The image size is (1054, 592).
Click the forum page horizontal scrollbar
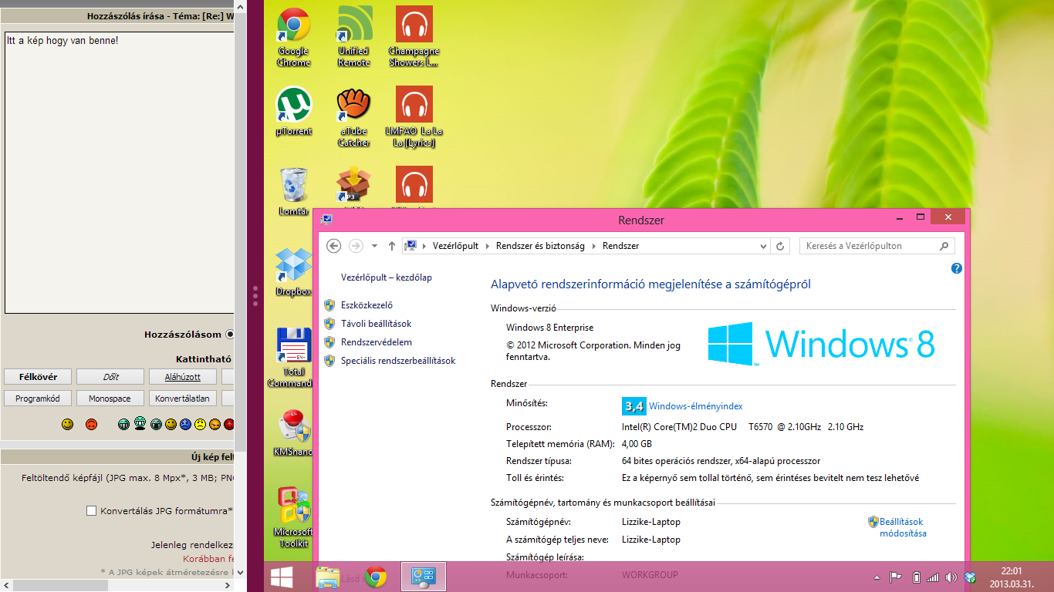(116, 585)
